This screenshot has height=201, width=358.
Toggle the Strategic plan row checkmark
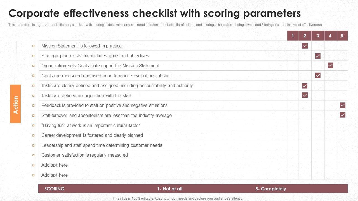pyautogui.click(x=318, y=56)
